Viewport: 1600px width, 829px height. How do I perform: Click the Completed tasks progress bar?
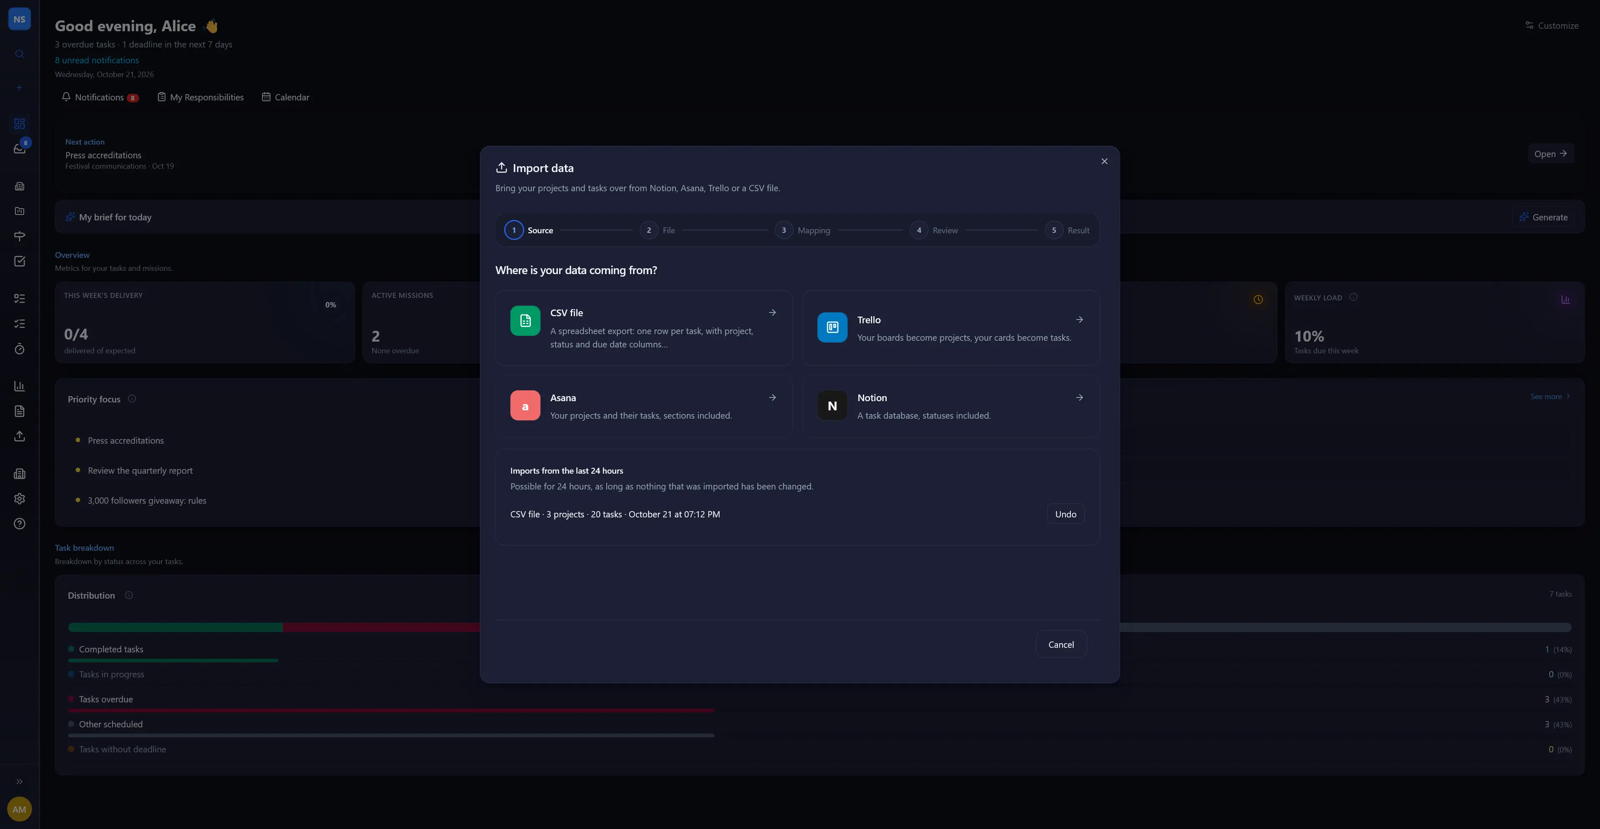pos(173,661)
